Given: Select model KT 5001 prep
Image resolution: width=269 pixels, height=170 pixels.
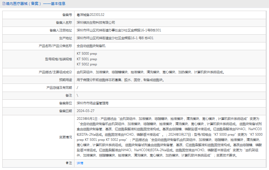Looking at the screenshot, I should [x=87, y=59].
